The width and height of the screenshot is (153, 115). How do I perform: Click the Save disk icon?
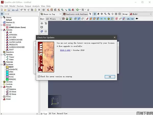(x=9, y=10)
